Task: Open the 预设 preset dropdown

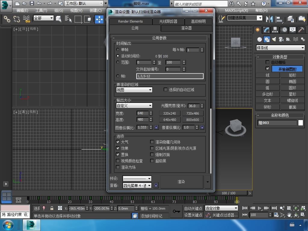Action: pos(137,178)
